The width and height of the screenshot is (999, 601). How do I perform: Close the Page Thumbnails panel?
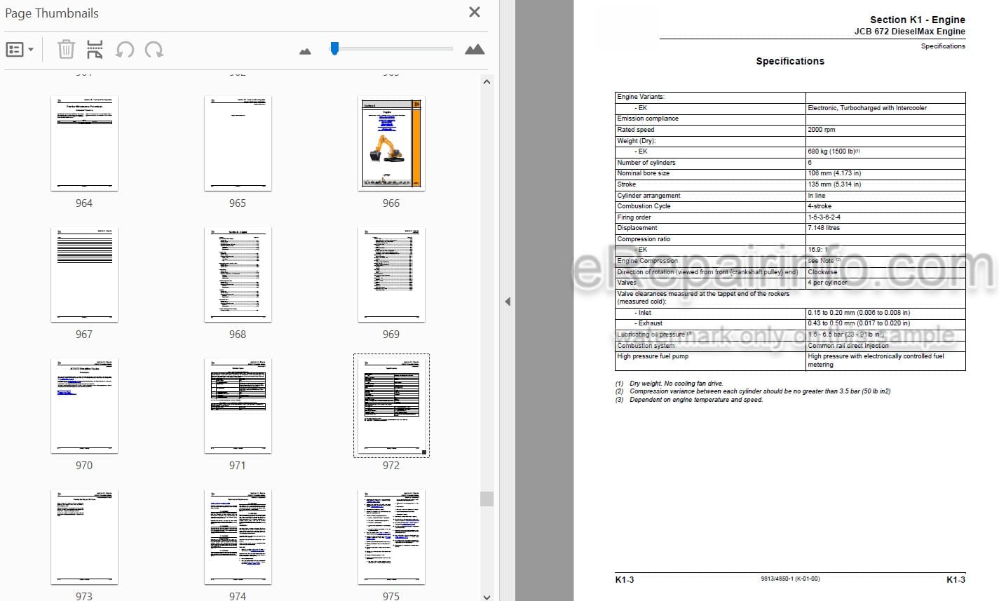click(x=475, y=12)
